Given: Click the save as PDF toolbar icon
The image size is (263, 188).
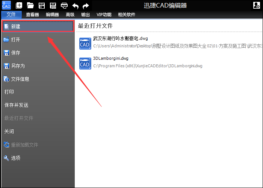Looking at the screenshot, I should pos(53,5).
